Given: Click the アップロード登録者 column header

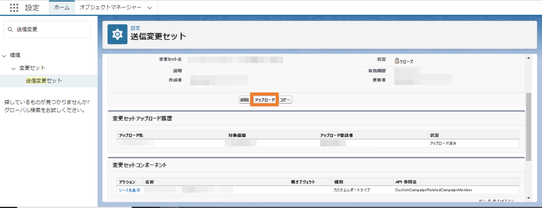Looking at the screenshot, I should (336, 135).
